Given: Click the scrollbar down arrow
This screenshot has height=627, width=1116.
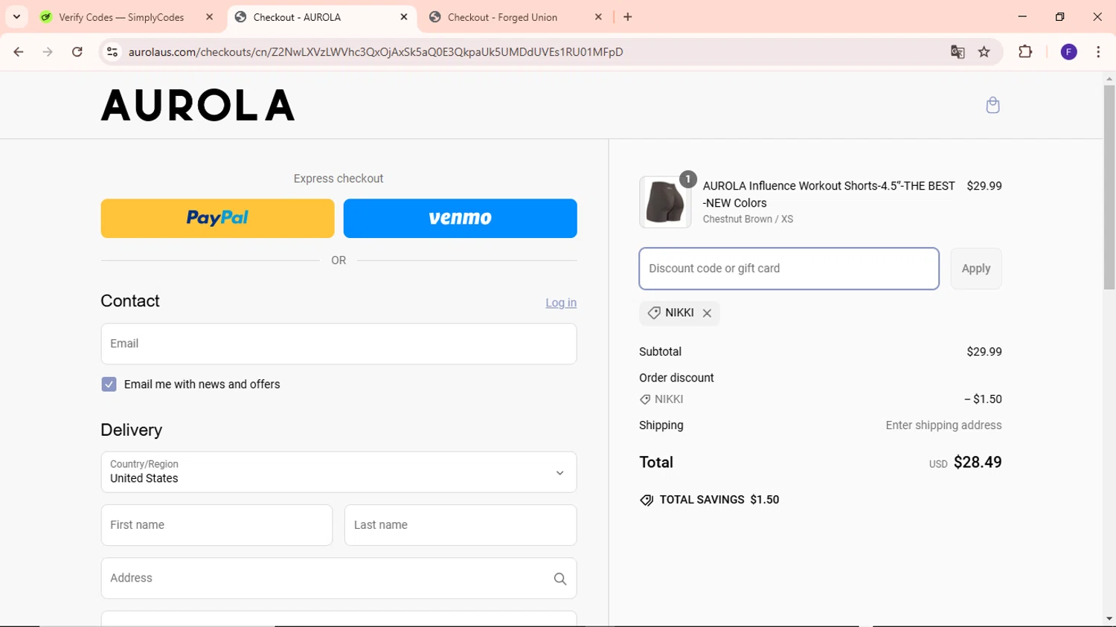Looking at the screenshot, I should tap(1109, 619).
